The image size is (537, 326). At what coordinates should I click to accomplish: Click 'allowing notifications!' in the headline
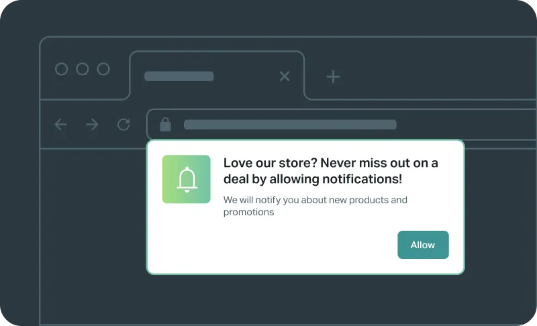coord(336,179)
